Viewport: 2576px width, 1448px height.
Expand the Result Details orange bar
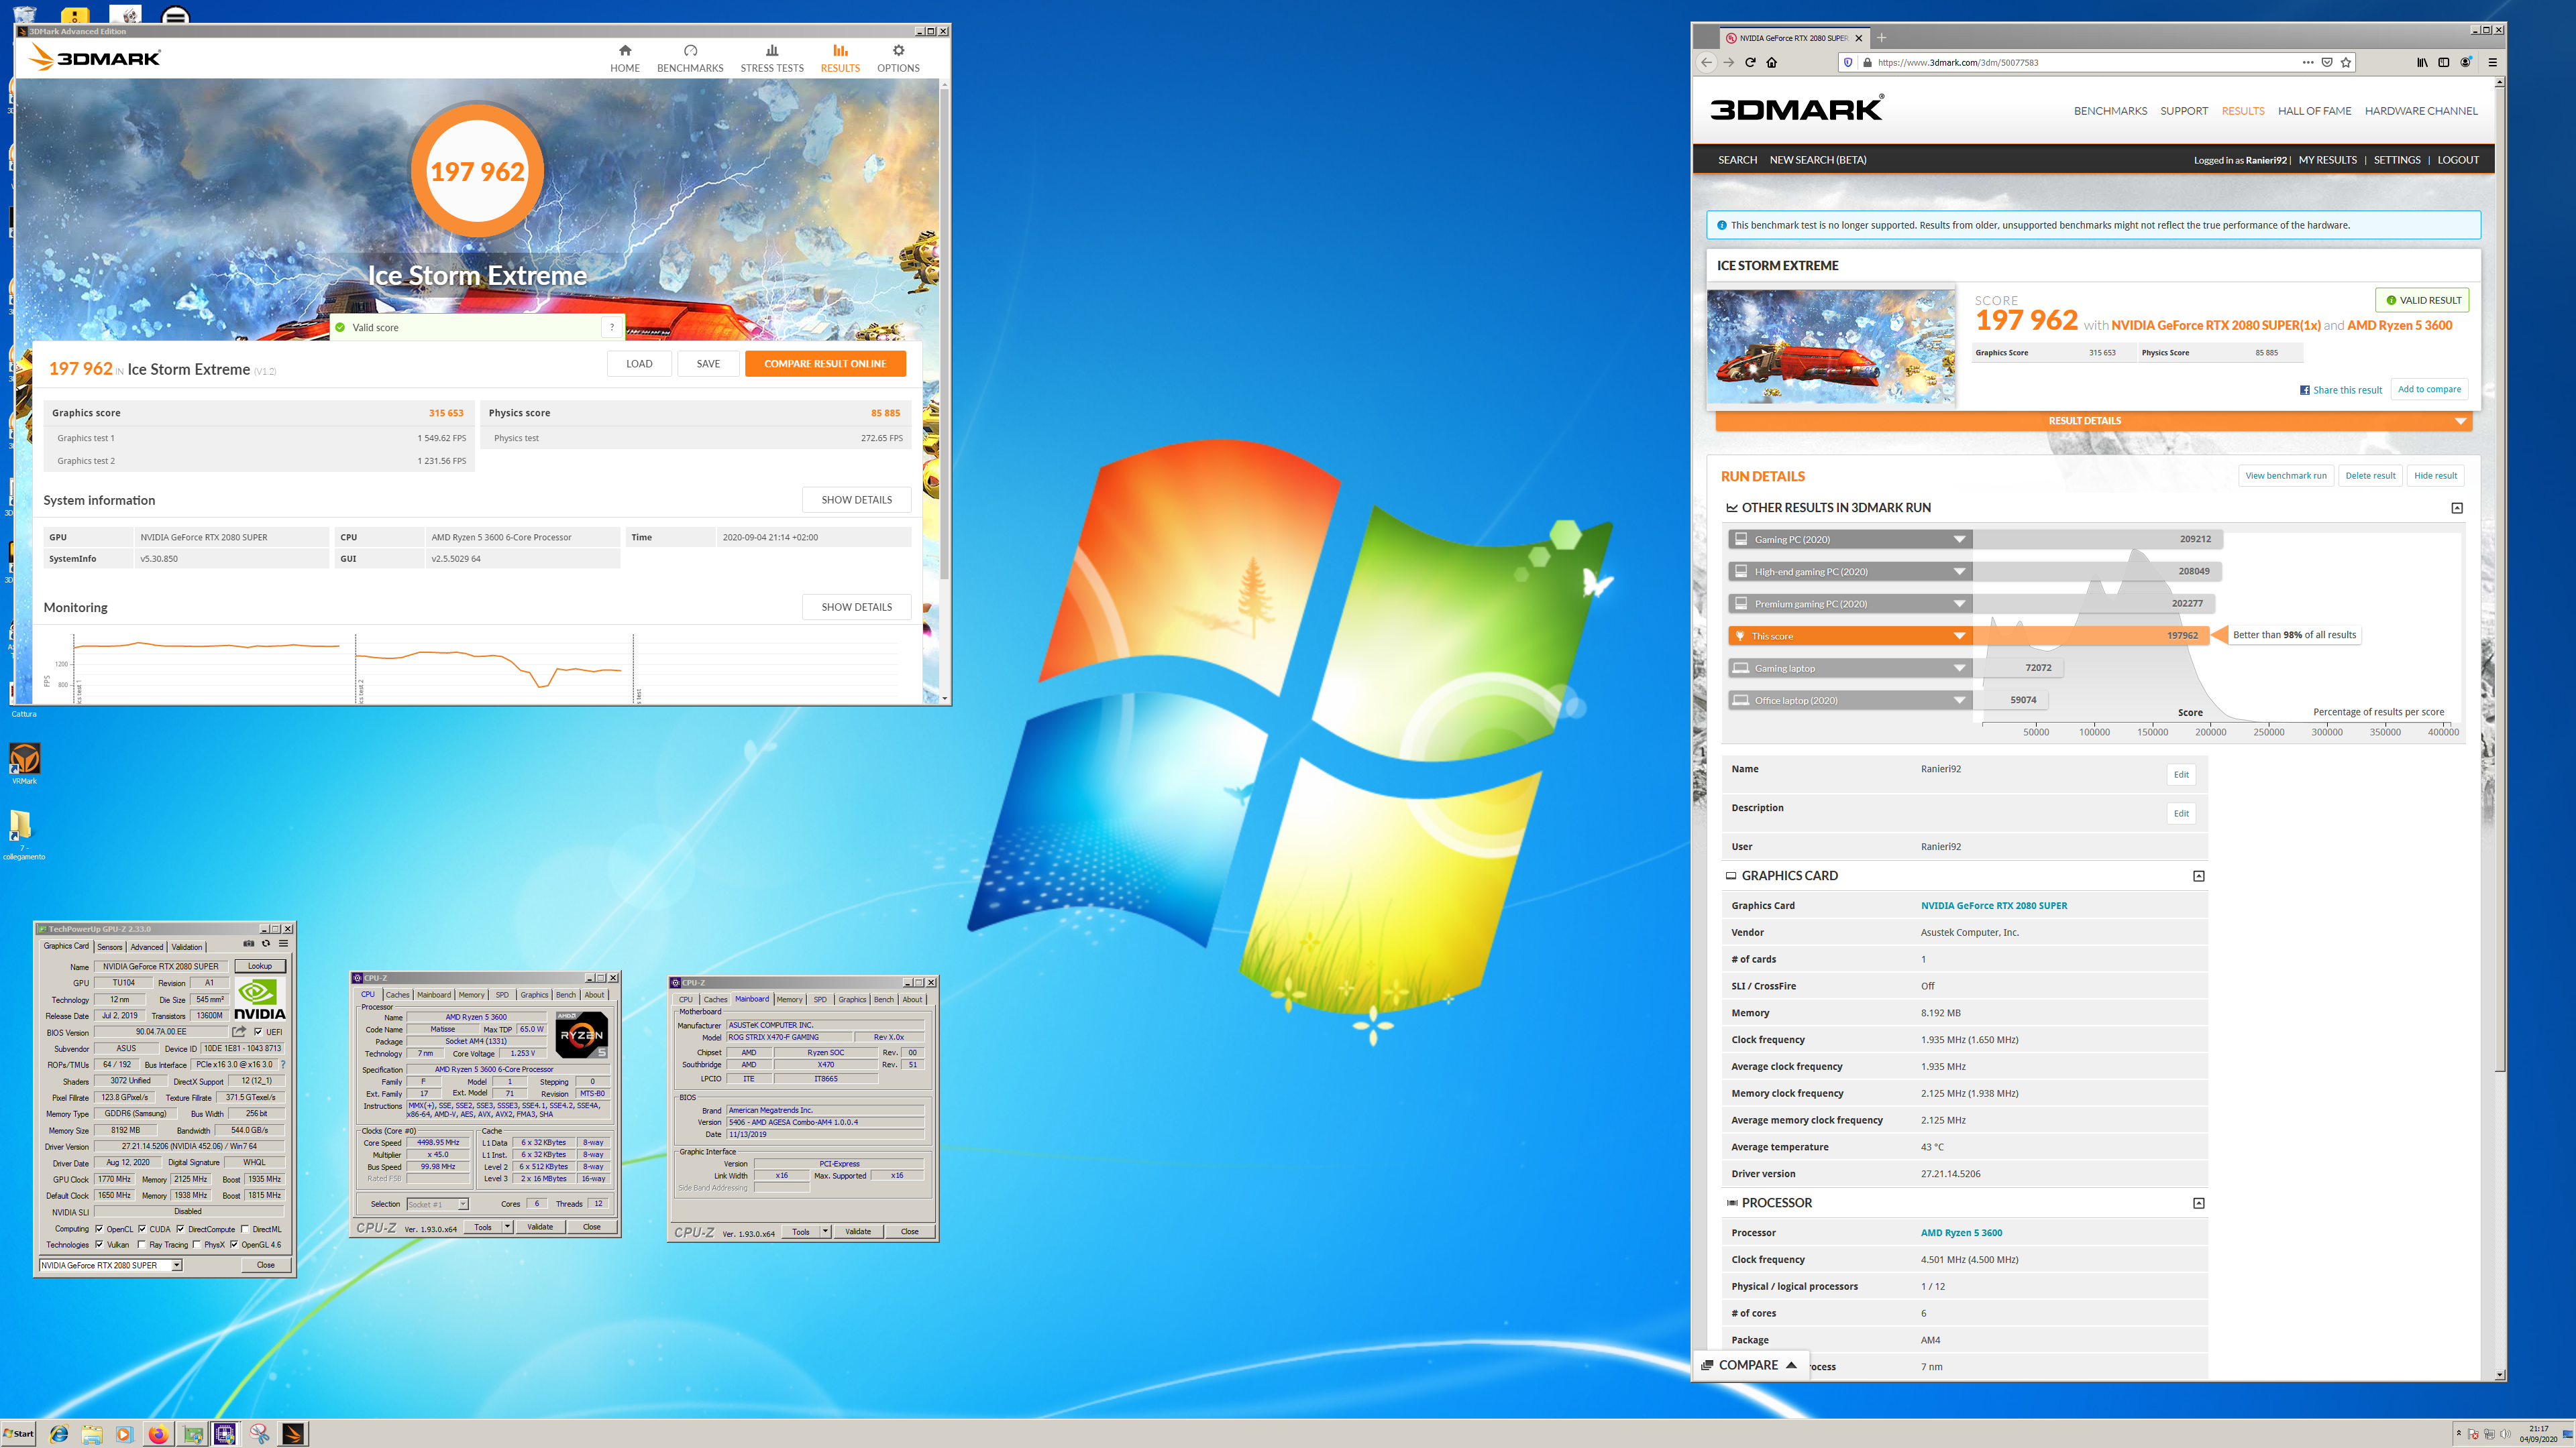click(2093, 421)
